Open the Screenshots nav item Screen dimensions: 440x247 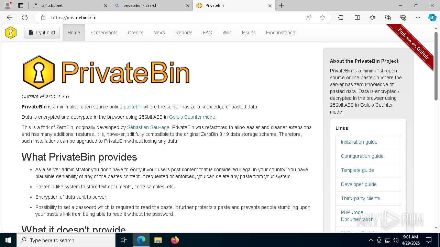(x=104, y=33)
